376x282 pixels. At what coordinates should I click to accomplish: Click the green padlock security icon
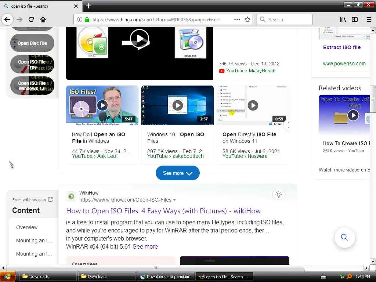tap(87, 20)
